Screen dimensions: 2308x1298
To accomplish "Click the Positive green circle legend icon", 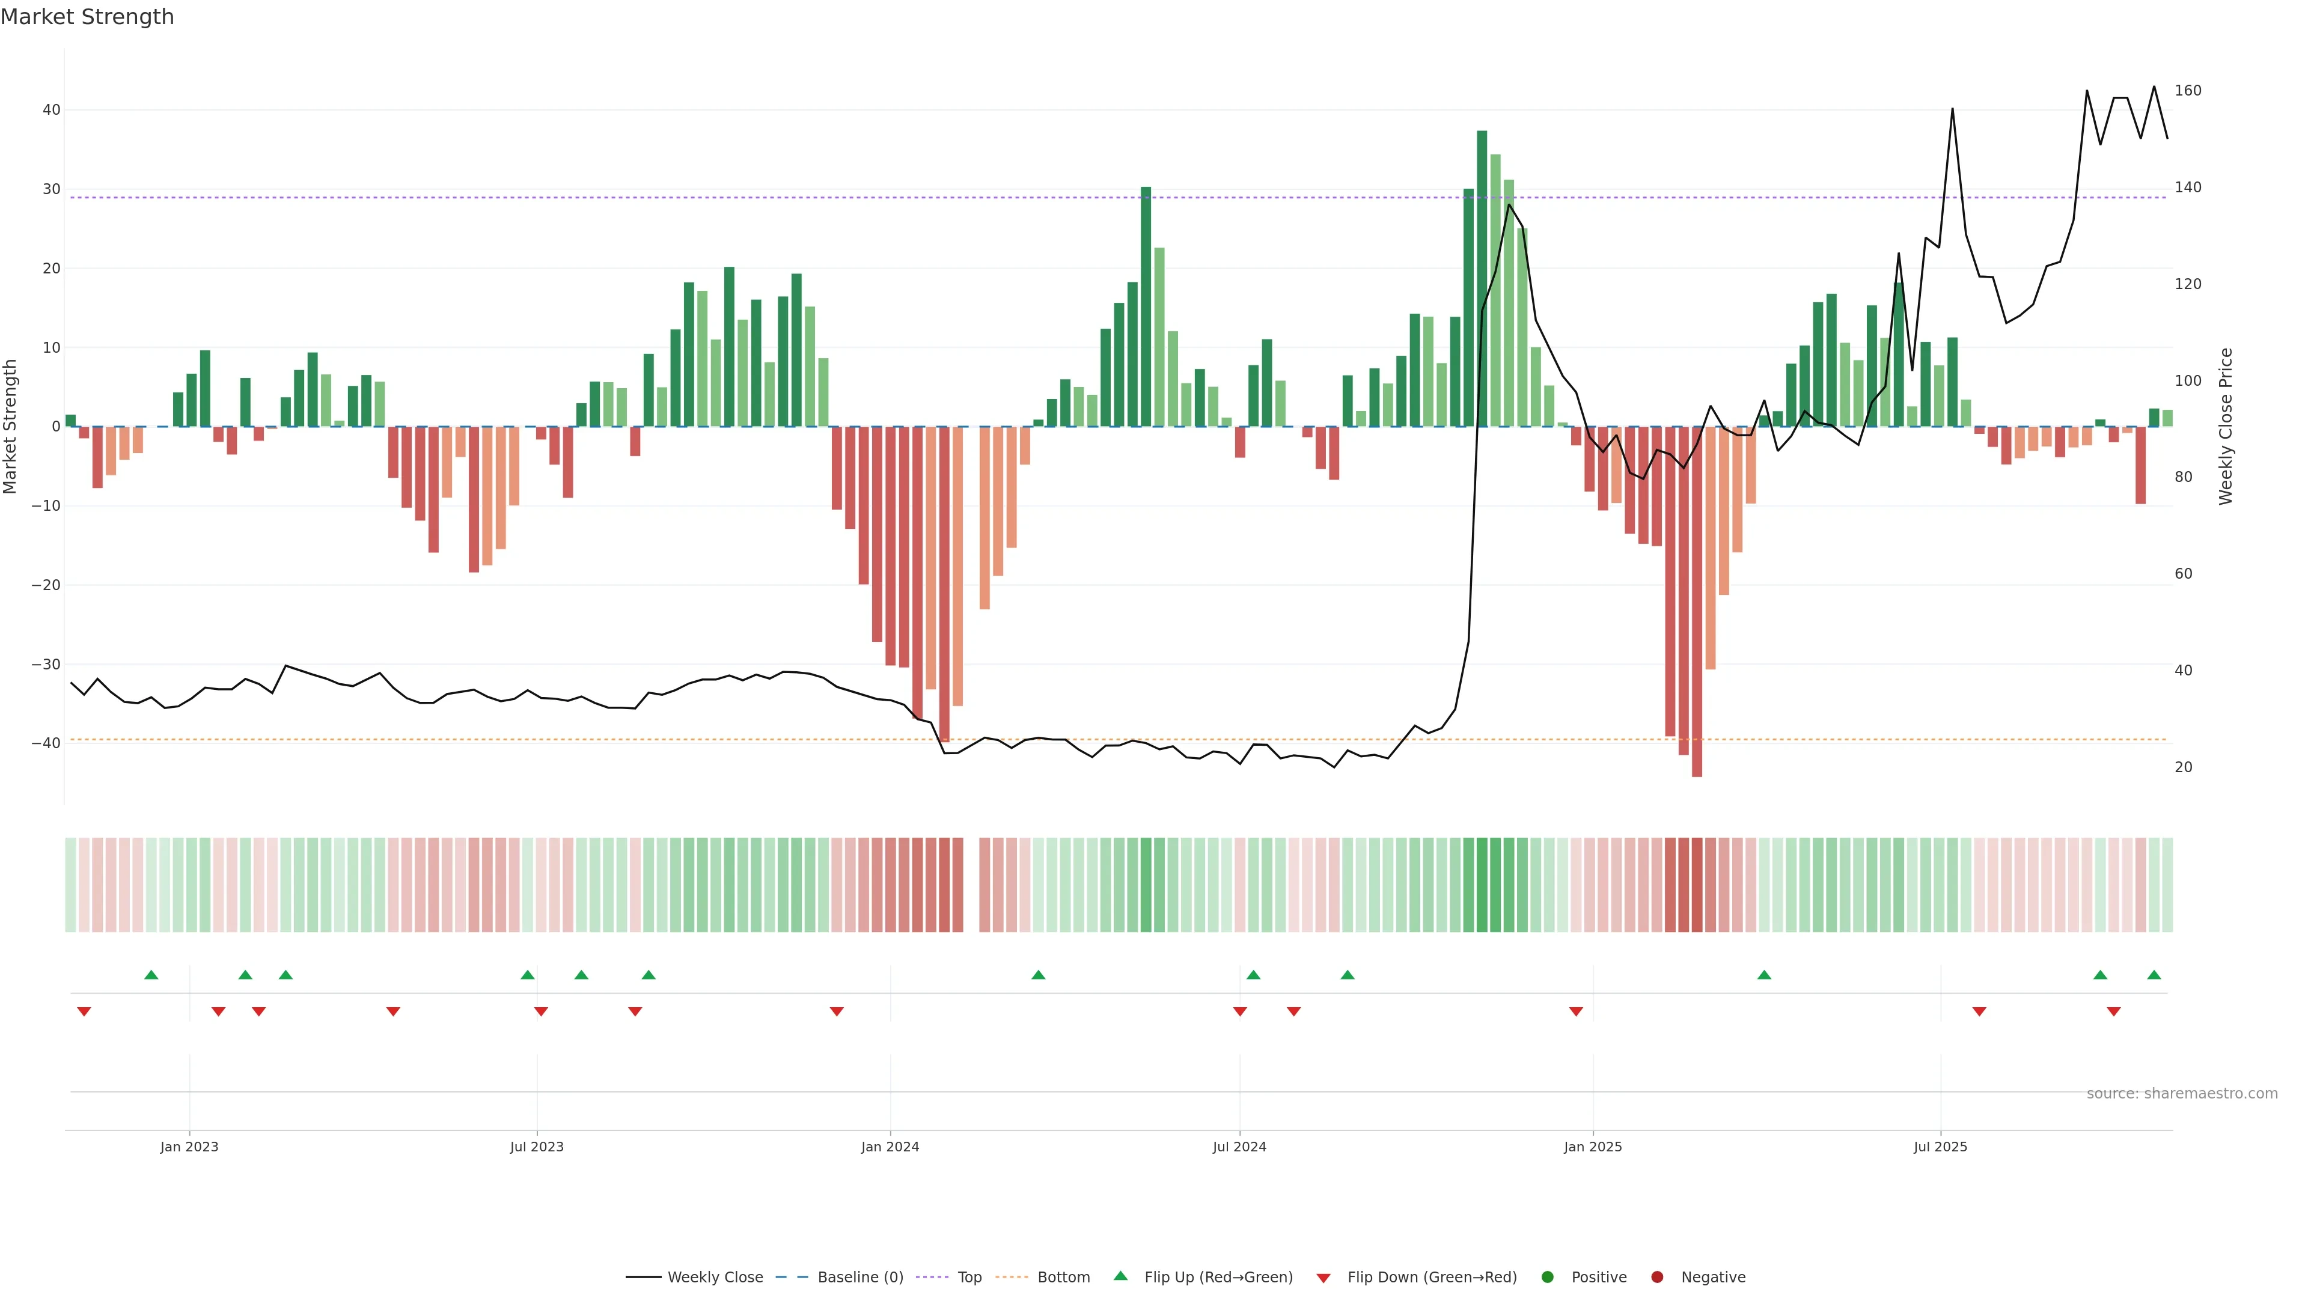I will (1547, 1276).
